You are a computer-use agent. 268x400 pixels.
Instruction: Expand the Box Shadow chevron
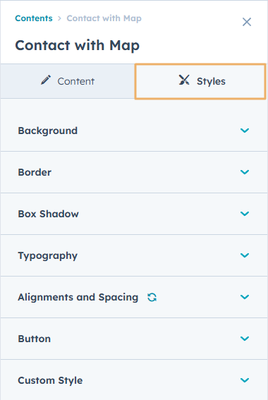click(x=245, y=214)
